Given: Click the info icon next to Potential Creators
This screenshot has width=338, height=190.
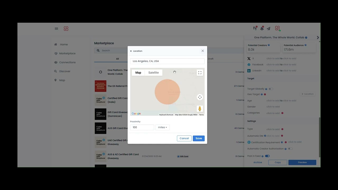Looking at the screenshot, I should pos(269,45).
